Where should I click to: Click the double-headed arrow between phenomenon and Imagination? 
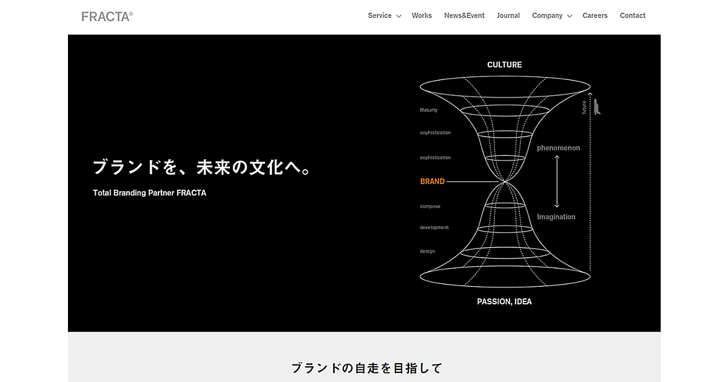[557, 182]
